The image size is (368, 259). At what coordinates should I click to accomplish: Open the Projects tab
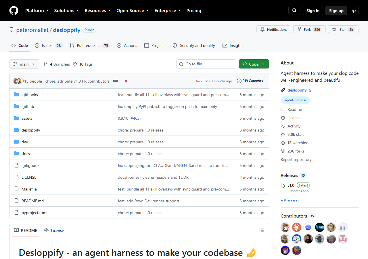[155, 45]
